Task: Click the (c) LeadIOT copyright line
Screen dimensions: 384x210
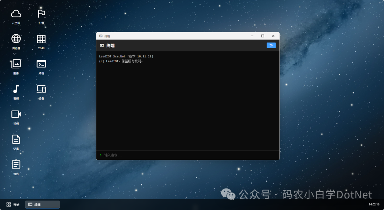Action: 121,61
